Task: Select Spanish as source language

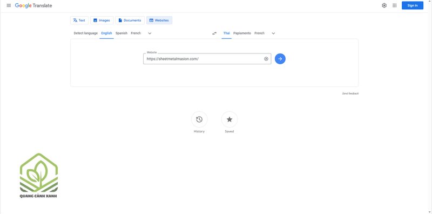Action: pos(122,33)
